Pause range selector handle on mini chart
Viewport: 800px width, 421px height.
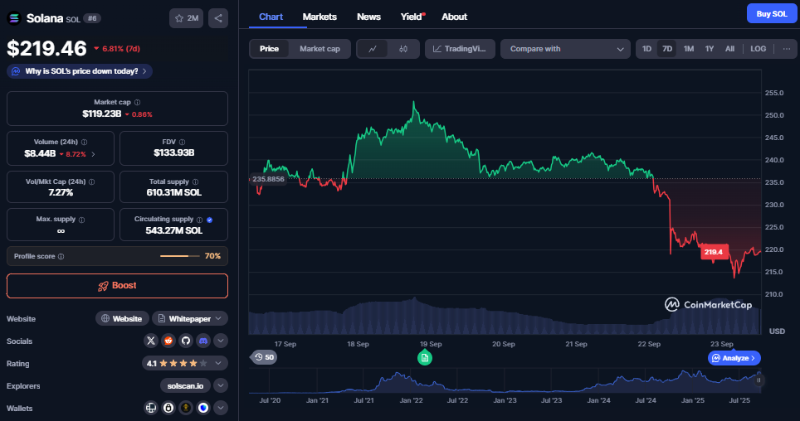(x=759, y=380)
